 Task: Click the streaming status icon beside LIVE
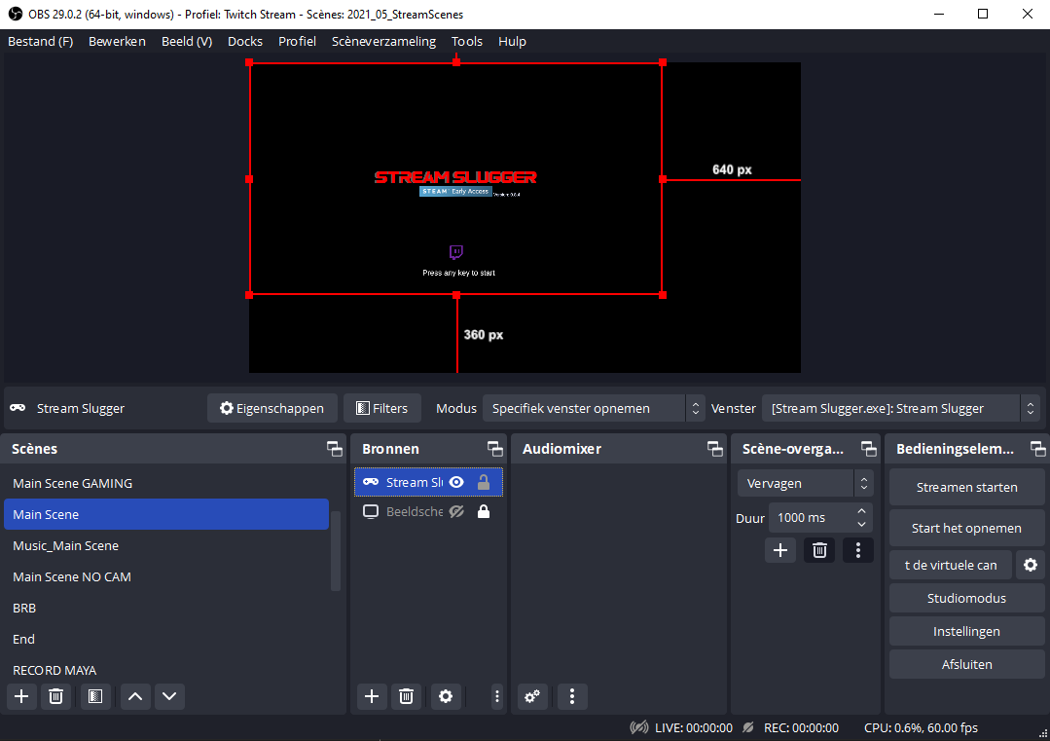pyautogui.click(x=638, y=727)
